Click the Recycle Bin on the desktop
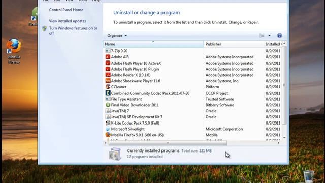This screenshot has width=325, height=183. click(x=309, y=176)
